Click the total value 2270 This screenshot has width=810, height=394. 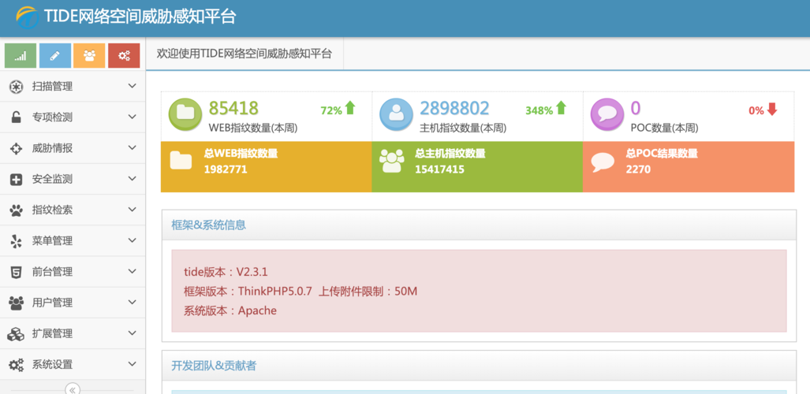(x=639, y=169)
